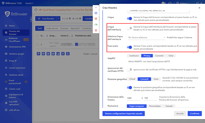Switch to the Comune tab
The image size is (205, 123).
[64, 28]
